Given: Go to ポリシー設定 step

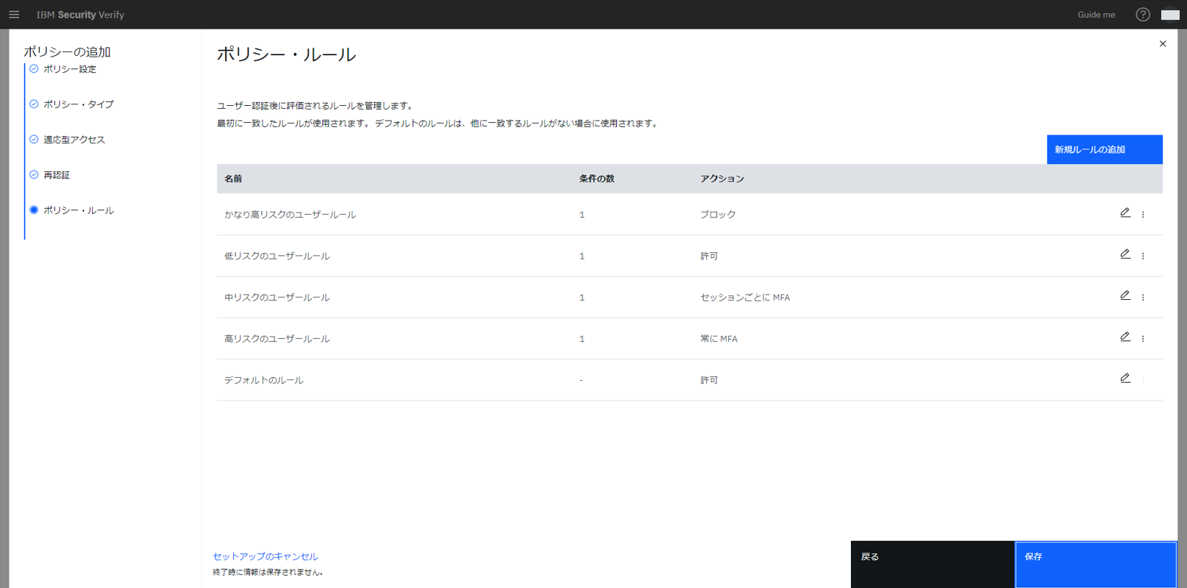Looking at the screenshot, I should [x=70, y=69].
